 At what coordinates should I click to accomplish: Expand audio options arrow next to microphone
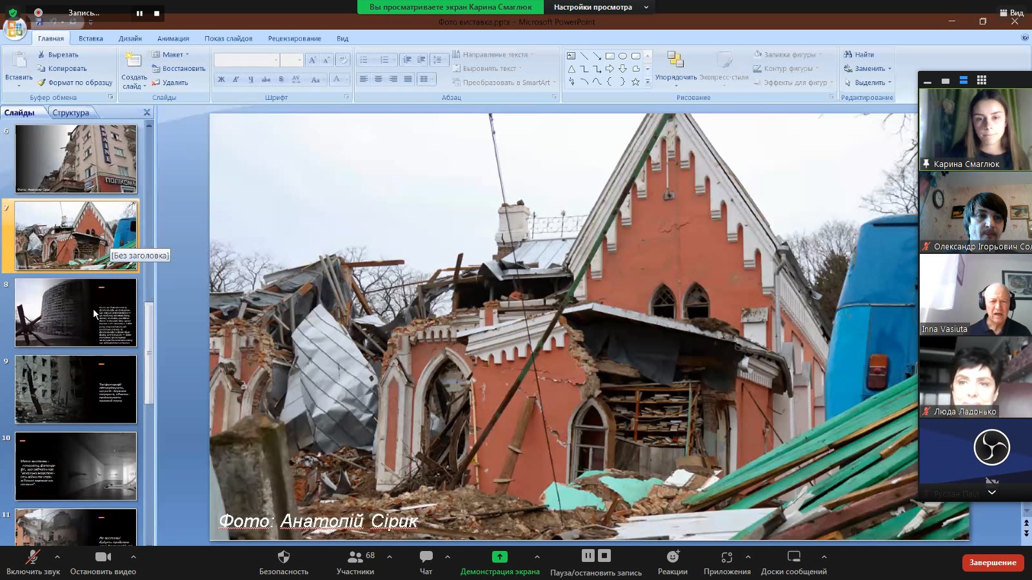pos(57,557)
